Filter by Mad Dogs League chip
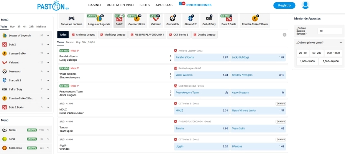The image size is (345, 154). pyautogui.click(x=113, y=35)
